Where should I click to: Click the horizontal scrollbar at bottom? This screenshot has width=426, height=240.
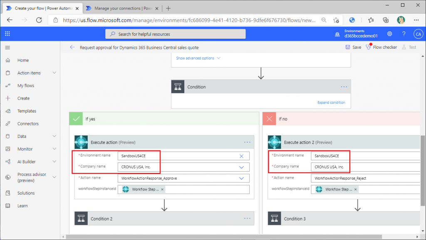[x=224, y=237]
